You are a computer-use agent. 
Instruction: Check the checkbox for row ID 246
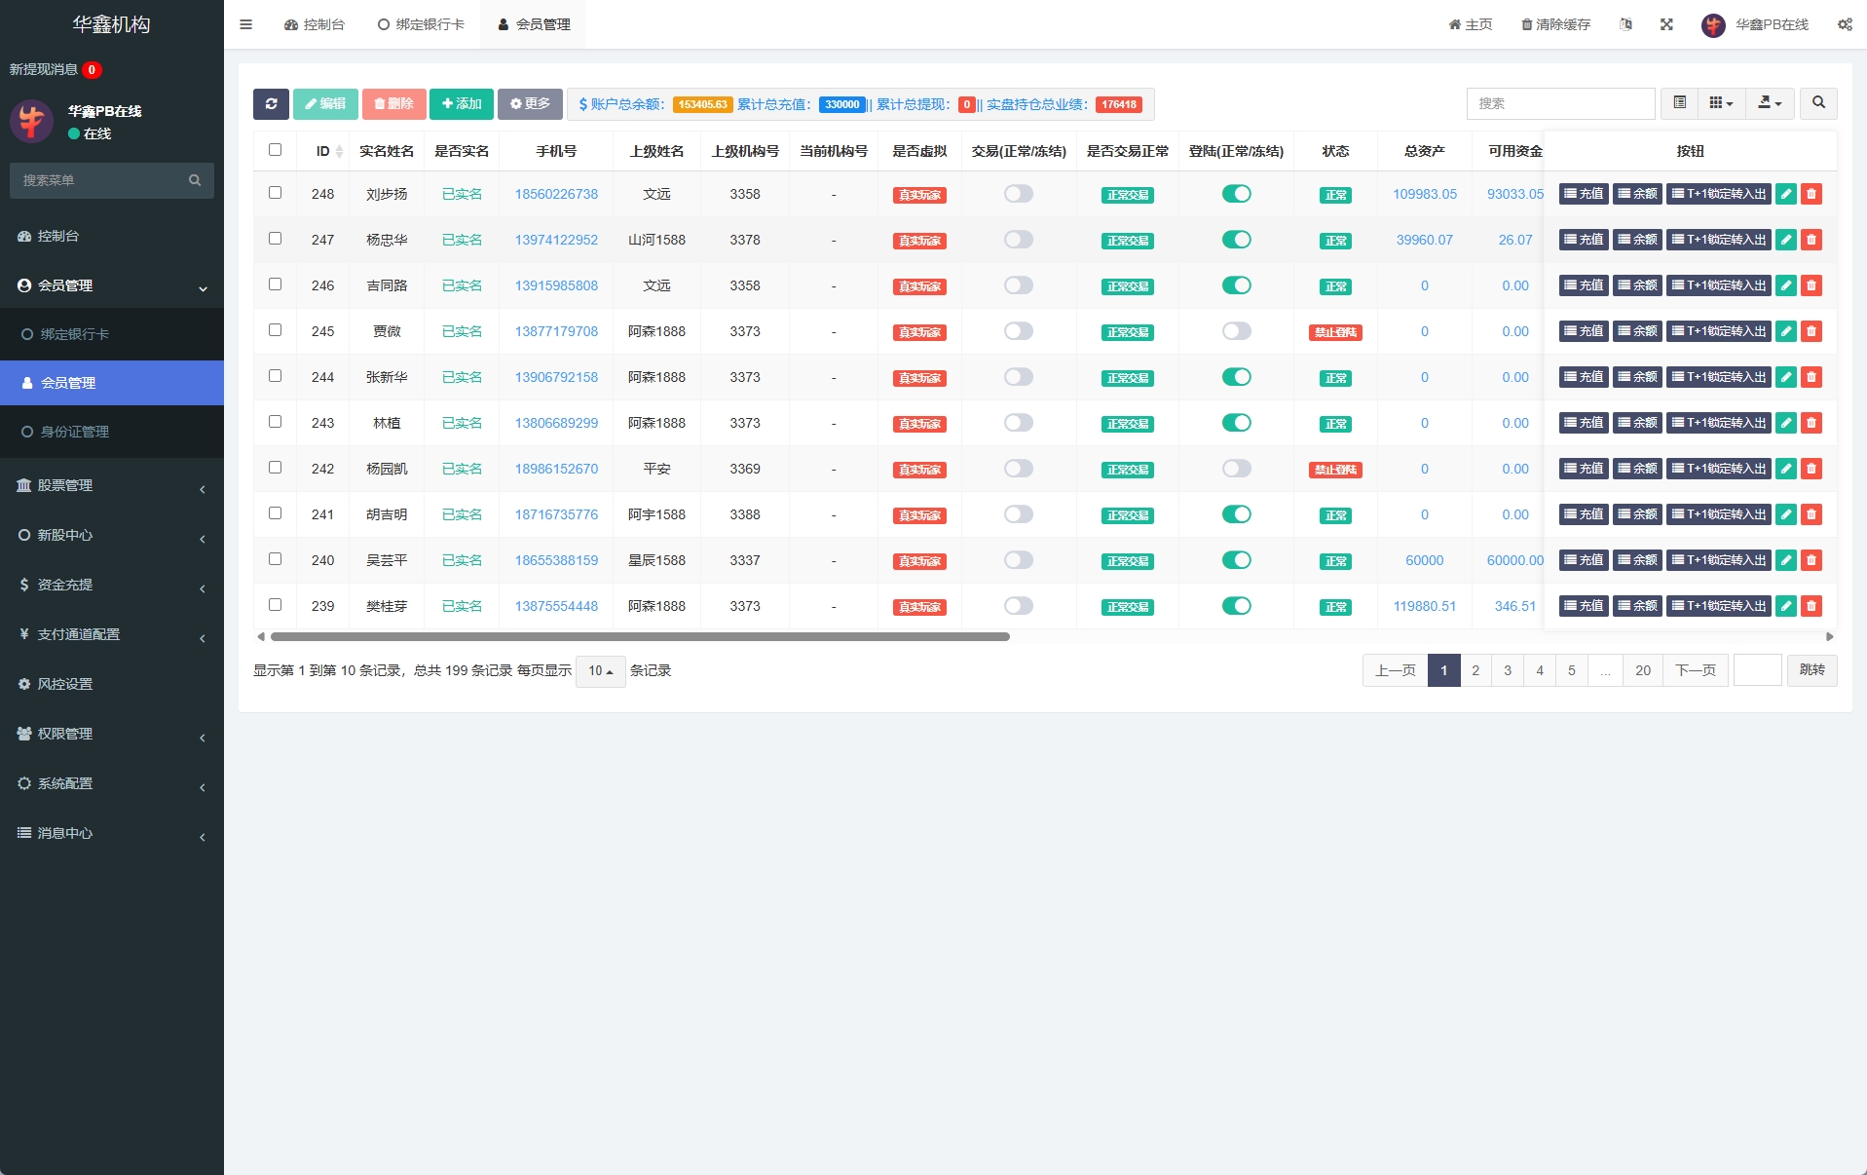[275, 284]
